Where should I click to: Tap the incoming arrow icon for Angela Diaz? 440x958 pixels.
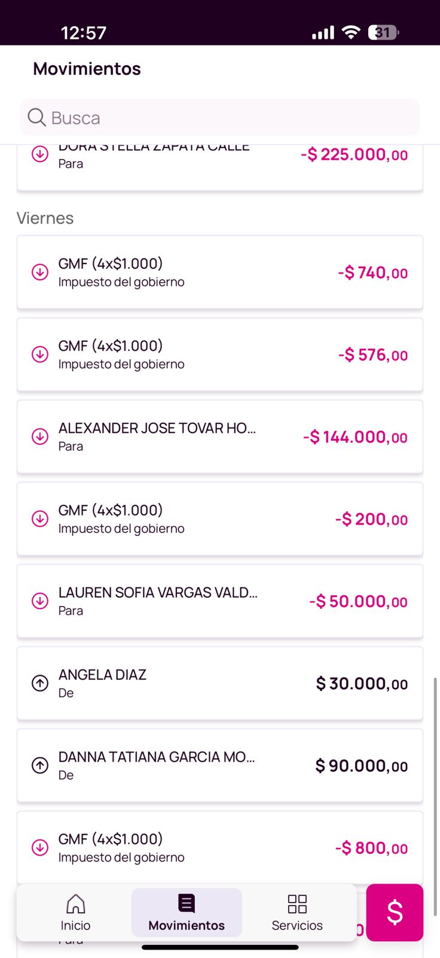coord(40,683)
